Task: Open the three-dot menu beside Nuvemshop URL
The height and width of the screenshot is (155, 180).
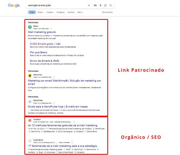Action: (72, 142)
